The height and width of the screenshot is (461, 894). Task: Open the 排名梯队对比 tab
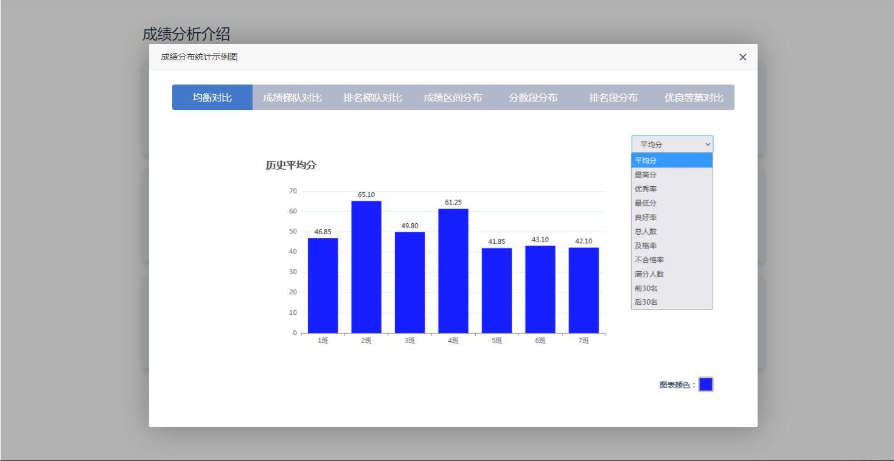coord(372,97)
